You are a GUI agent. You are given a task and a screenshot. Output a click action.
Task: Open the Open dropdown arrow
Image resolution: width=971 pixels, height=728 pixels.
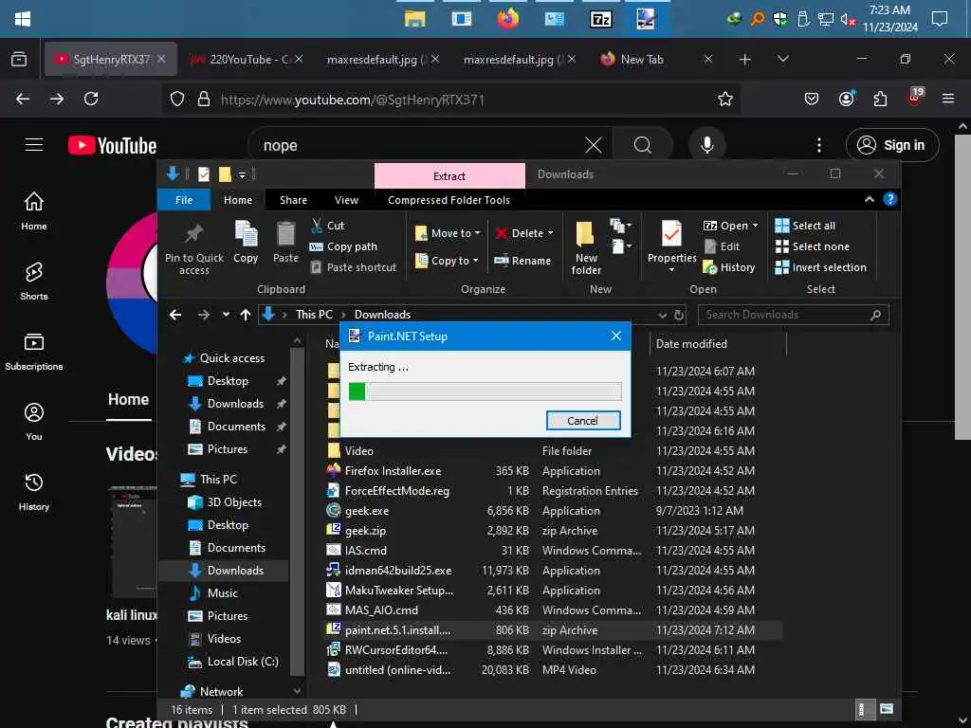click(x=755, y=226)
